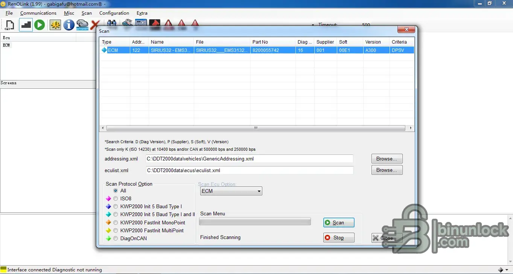Click the binary data notepad icon

pyautogui.click(x=128, y=23)
